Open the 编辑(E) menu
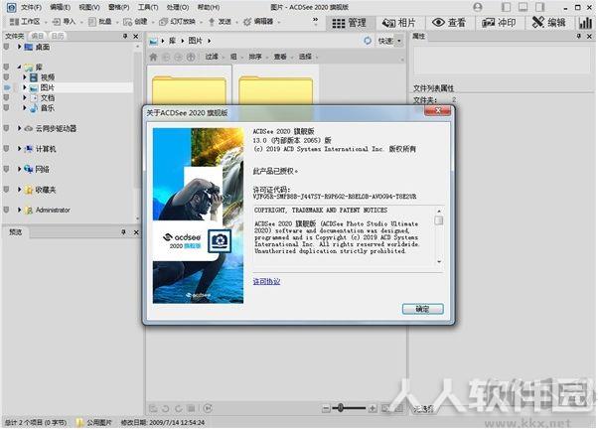This screenshot has width=598, height=430. [60, 7]
